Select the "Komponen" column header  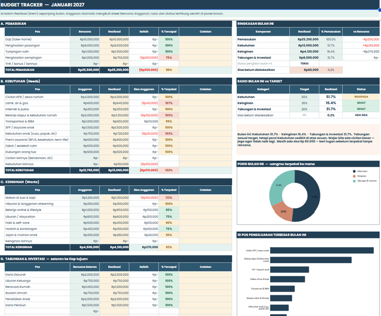coord(263,31)
